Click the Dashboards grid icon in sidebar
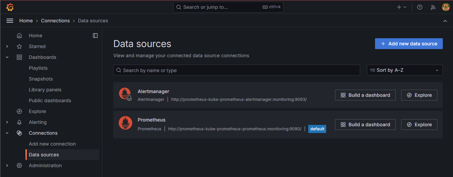 (x=19, y=57)
